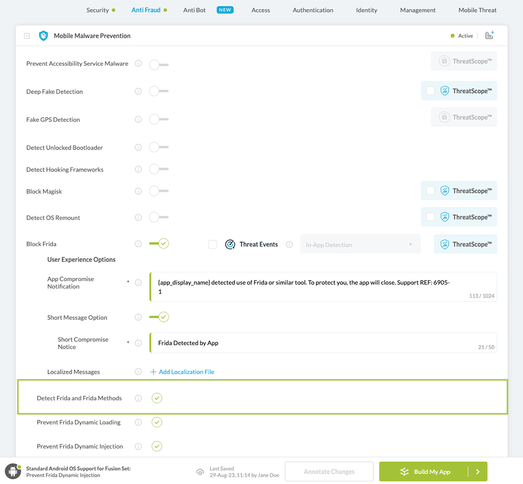Click the last saved eye icon
Image resolution: width=523 pixels, height=484 pixels.
[200, 472]
